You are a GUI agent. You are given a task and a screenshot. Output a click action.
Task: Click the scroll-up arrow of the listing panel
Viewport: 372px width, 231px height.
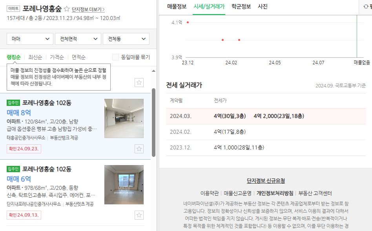(153, 71)
